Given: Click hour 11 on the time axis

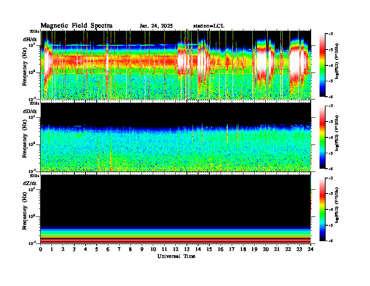Looking at the screenshot, I should click(x=164, y=249).
